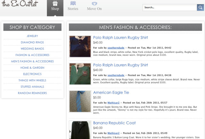The height and width of the screenshot is (139, 205).
Task: Click the Stories book icon
Action: coord(73,3)
